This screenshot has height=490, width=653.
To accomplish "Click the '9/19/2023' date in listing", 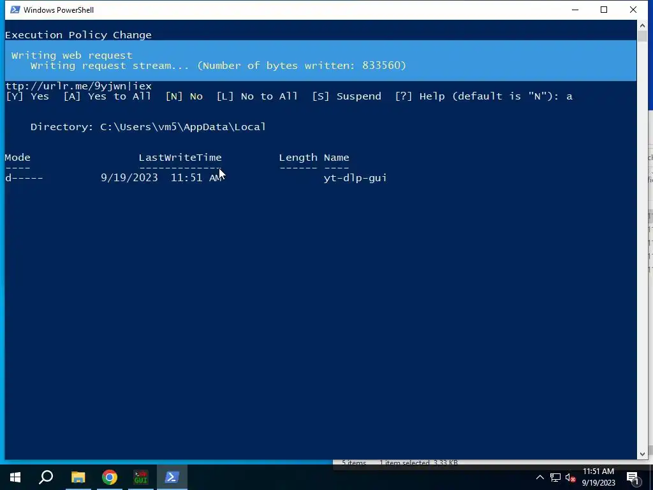I will point(129,178).
